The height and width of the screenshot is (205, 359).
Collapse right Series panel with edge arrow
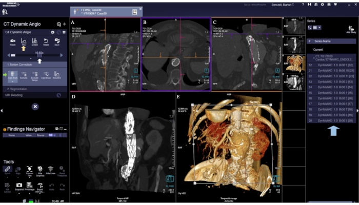click(x=357, y=111)
